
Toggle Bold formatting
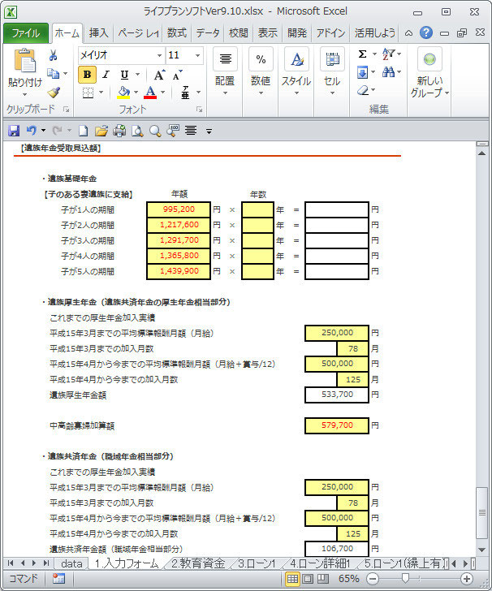[x=87, y=75]
